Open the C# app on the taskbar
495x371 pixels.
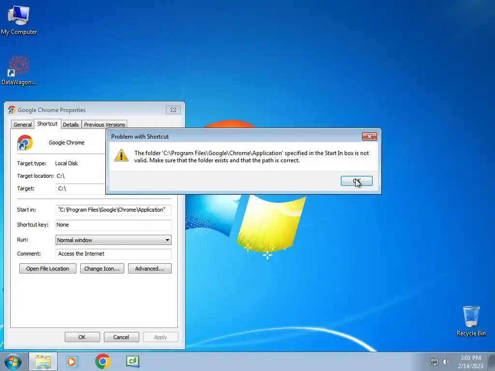(x=132, y=361)
